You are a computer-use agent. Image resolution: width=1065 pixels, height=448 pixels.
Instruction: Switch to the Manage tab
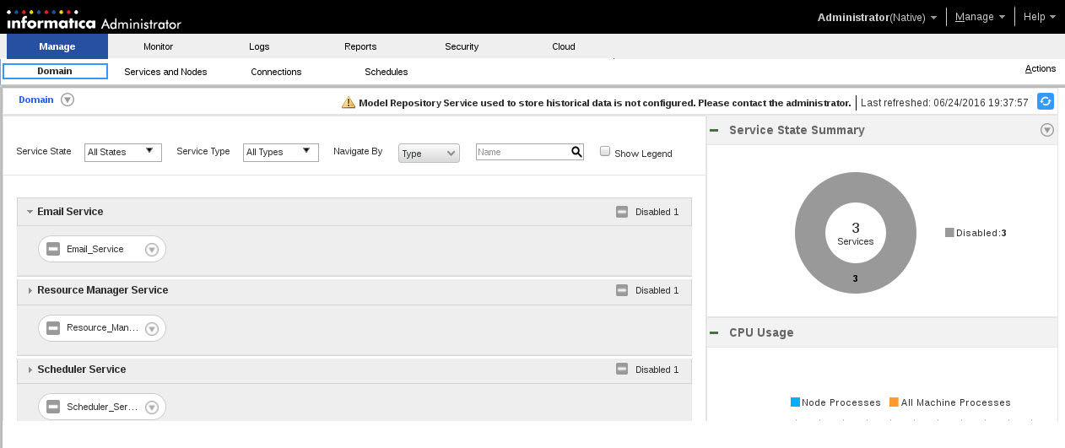point(57,46)
